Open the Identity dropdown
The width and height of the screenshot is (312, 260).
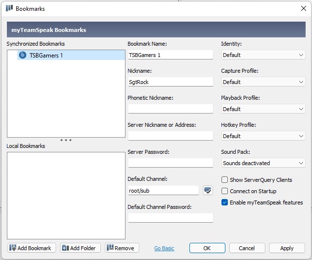click(263, 55)
